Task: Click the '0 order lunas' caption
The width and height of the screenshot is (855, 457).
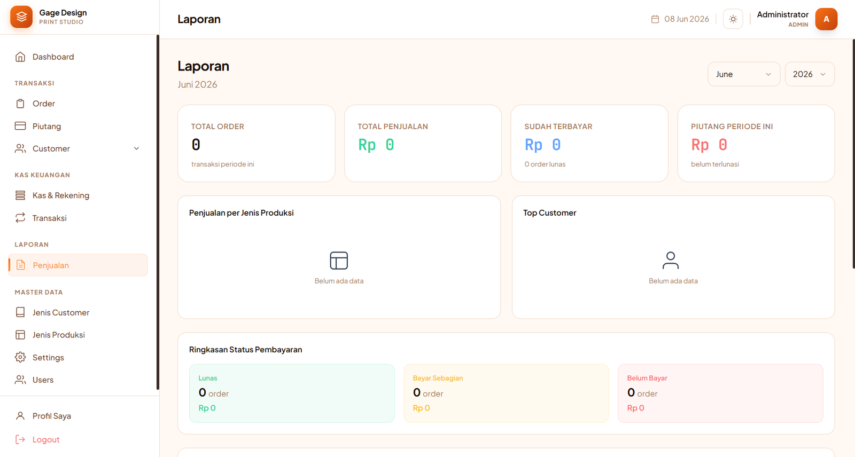Action: (x=545, y=164)
